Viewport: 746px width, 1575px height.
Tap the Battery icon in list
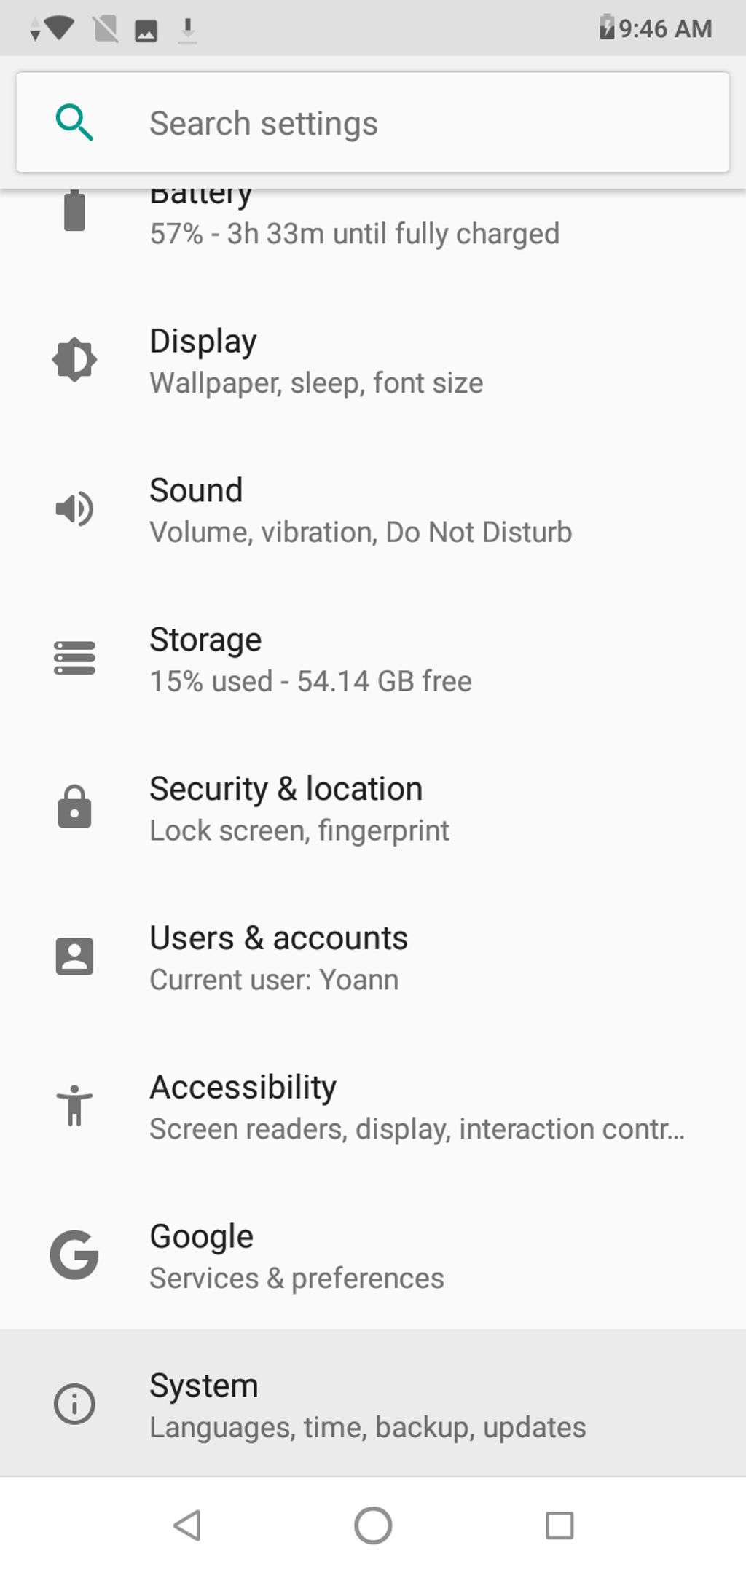[x=74, y=211]
